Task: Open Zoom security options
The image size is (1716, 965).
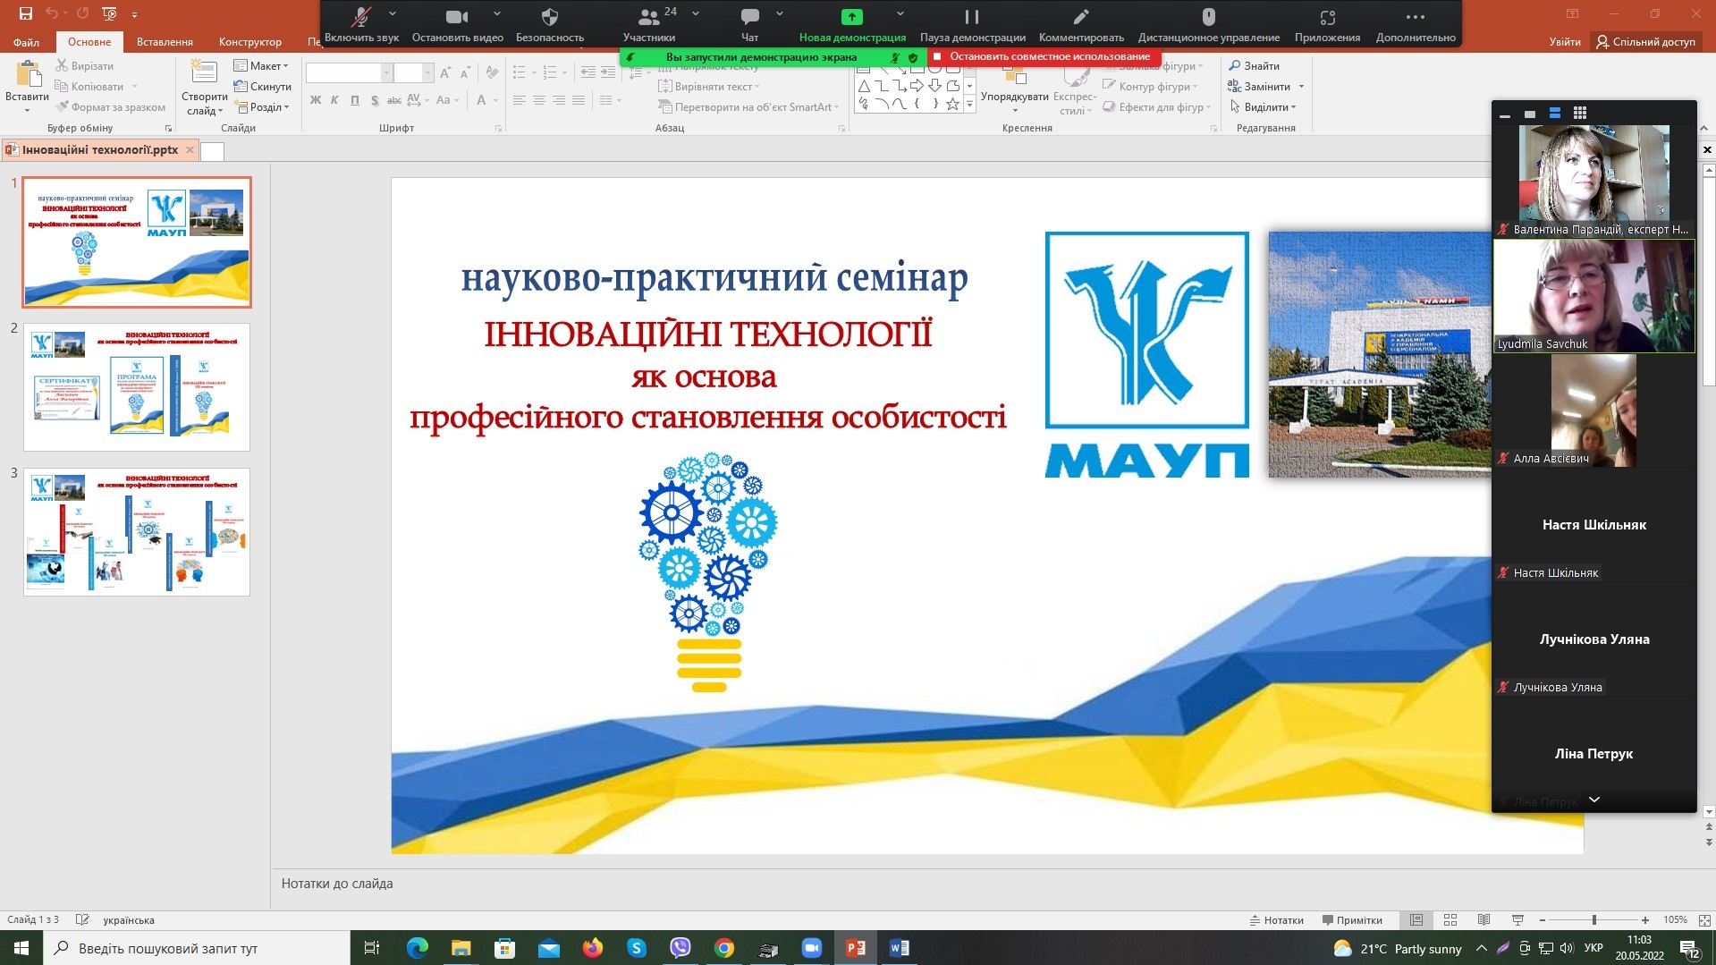Action: (549, 23)
